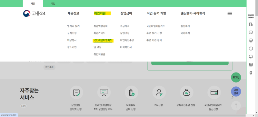Select 채용행사 submenu link
Image resolution: width=258 pixels, height=117 pixels.
click(x=72, y=40)
